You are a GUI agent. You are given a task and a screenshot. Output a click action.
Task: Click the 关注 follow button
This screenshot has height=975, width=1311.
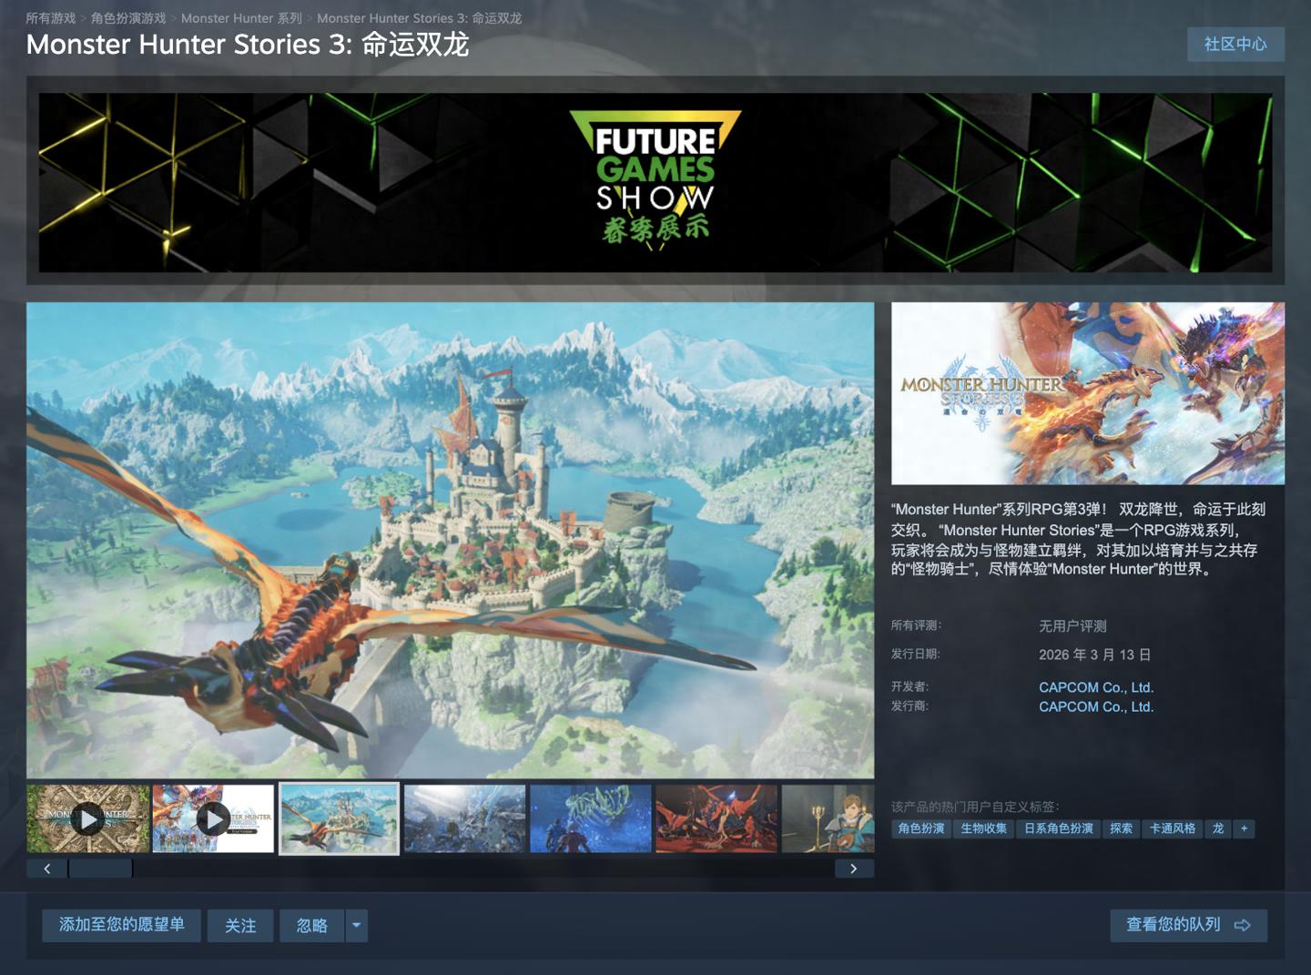click(239, 925)
